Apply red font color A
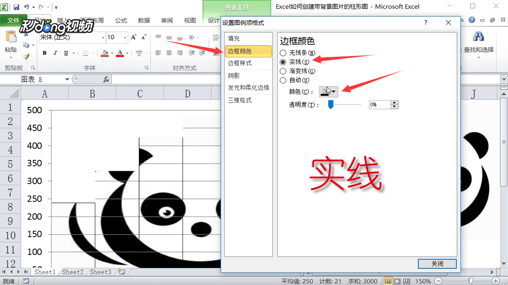This screenshot has height=285, width=508. pyautogui.click(x=120, y=53)
